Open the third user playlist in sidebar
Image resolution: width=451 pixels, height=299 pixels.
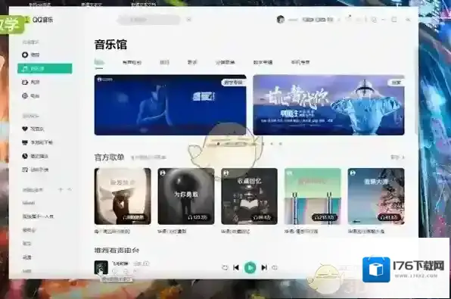[28, 230]
